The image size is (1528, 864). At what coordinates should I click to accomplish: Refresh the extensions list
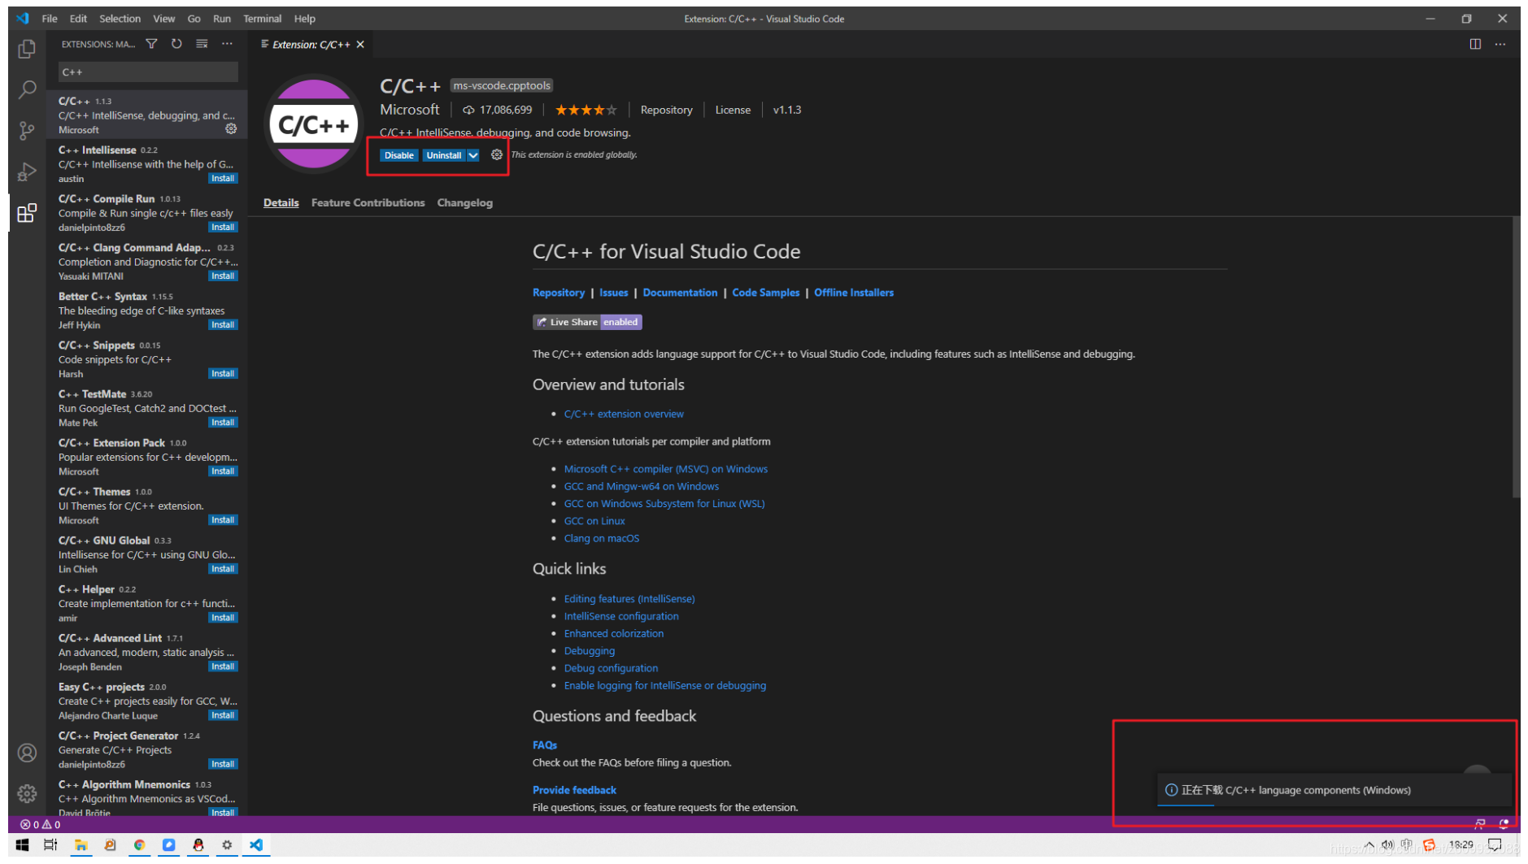176,44
